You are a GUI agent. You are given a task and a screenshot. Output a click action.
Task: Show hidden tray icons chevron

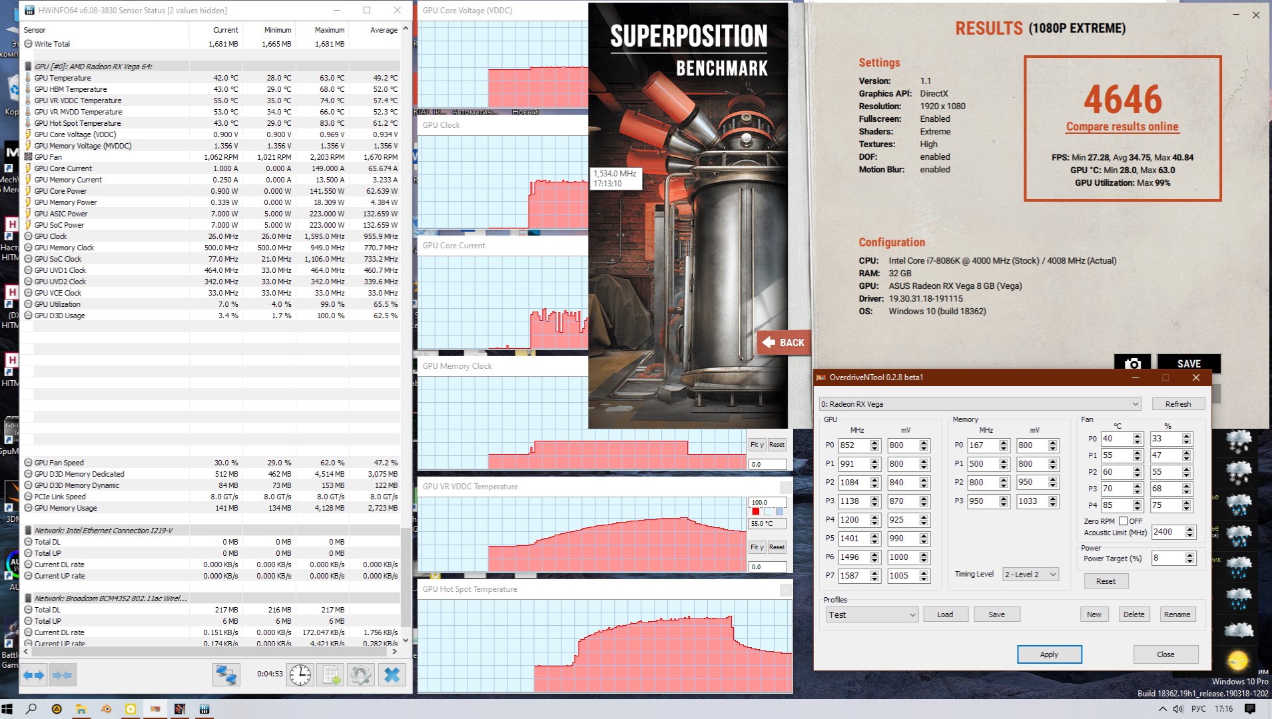pos(1163,709)
